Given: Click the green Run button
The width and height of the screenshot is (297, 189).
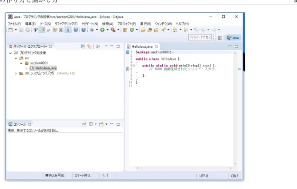Looking at the screenshot, I should [102, 30].
